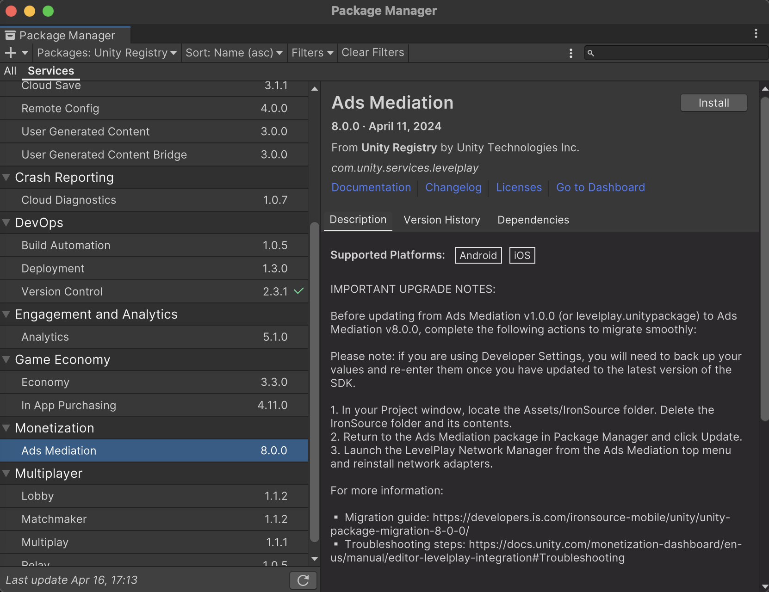Click the Go to Dashboard link
Image resolution: width=769 pixels, height=592 pixels.
[601, 187]
